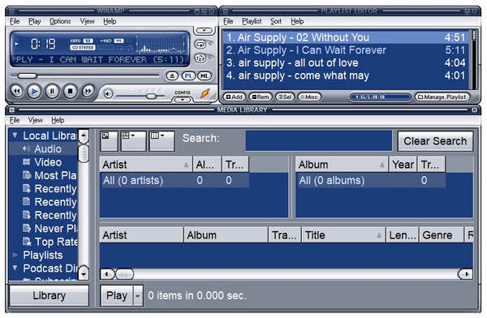The width and height of the screenshot is (487, 318).
Task: Open the Help menu in Winamp main window
Action: point(110,21)
